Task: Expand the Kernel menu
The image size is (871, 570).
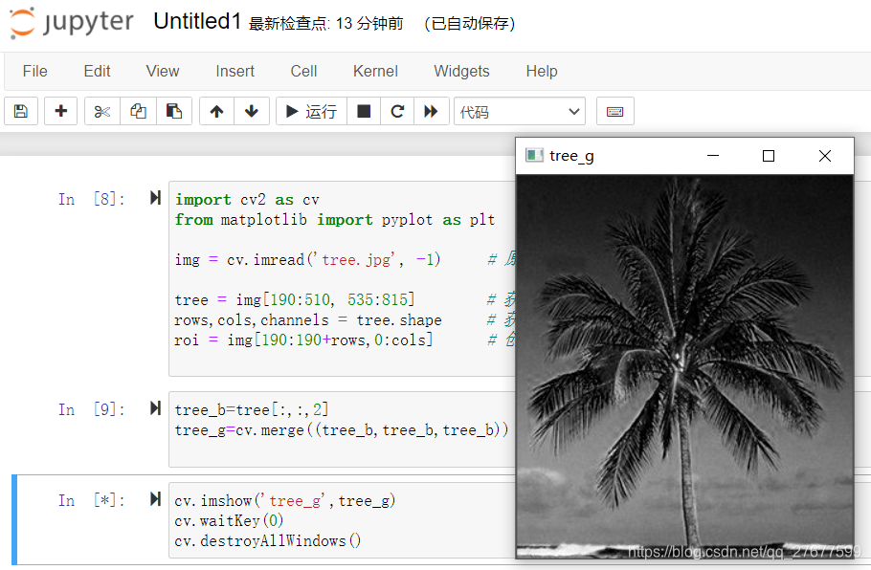Action: pyautogui.click(x=374, y=71)
